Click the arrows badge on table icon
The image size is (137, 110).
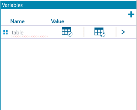(x=103, y=35)
